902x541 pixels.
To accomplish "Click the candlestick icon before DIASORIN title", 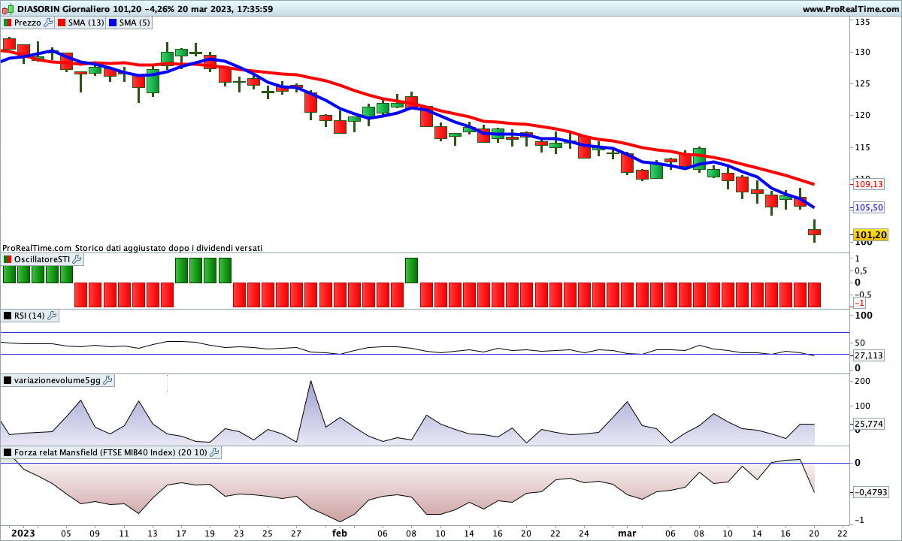I will (x=8, y=9).
